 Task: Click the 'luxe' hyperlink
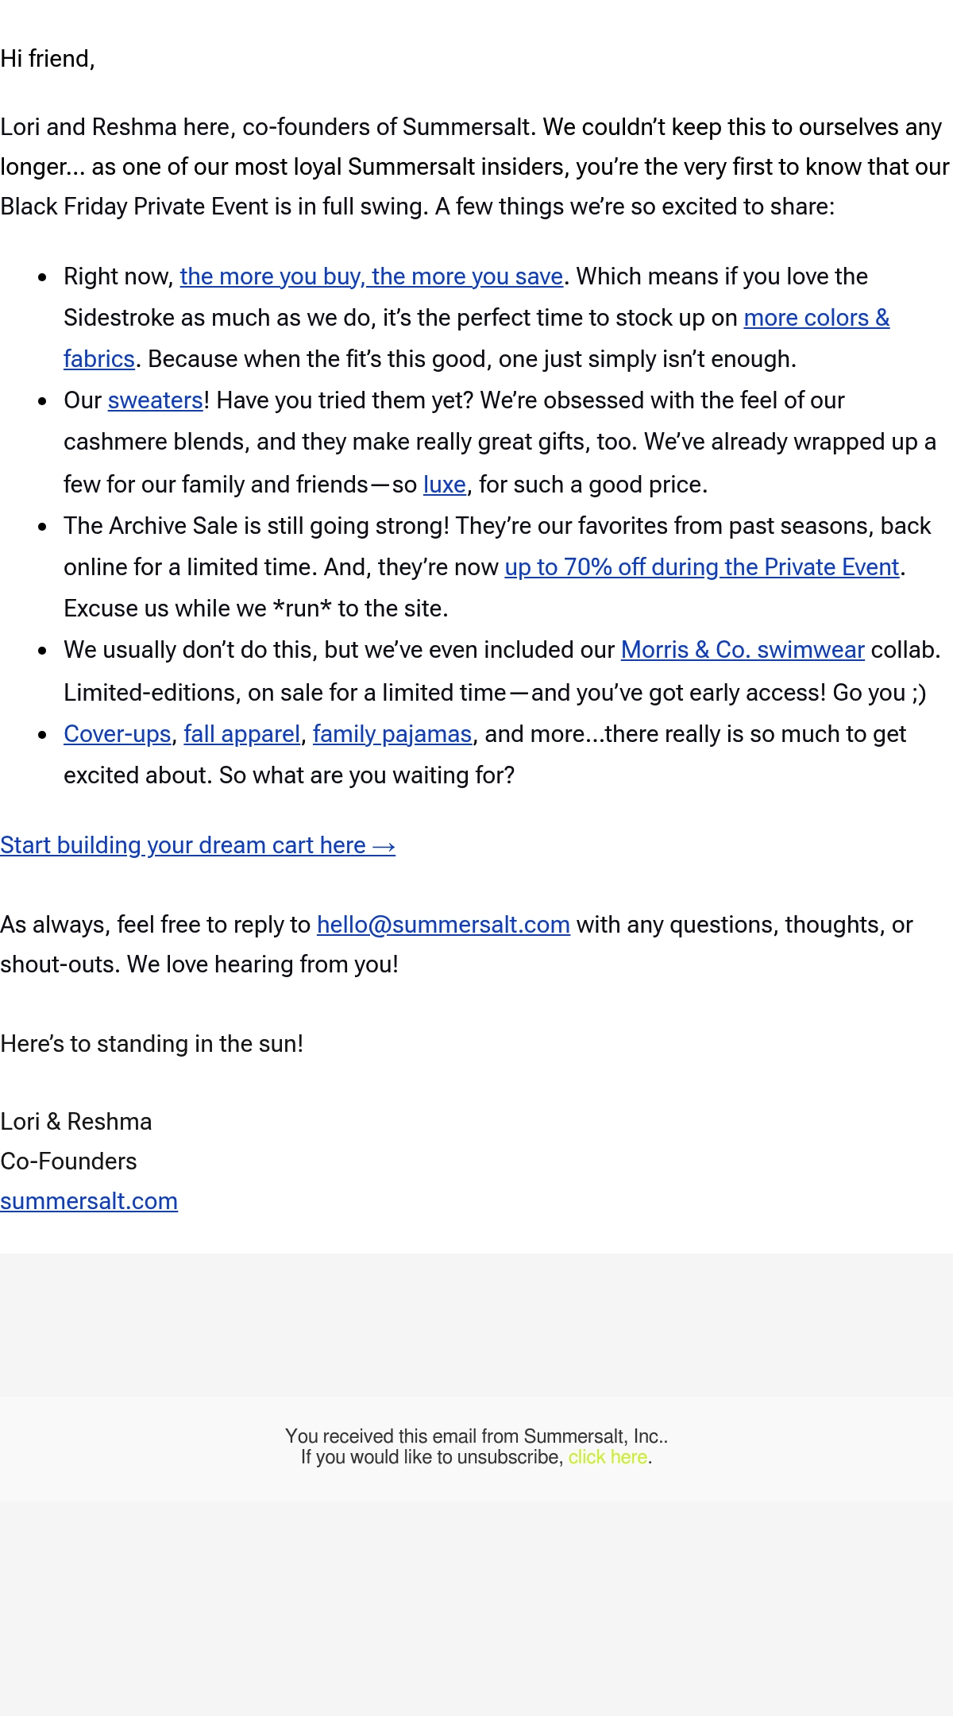(x=445, y=485)
